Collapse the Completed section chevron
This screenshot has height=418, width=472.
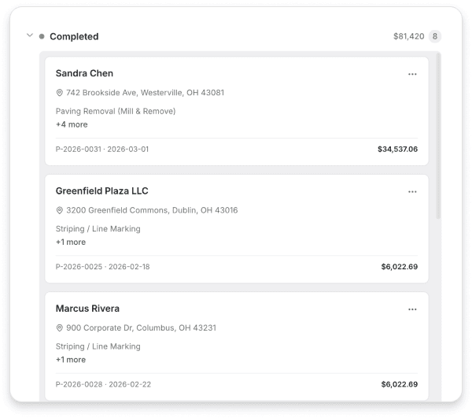(30, 35)
